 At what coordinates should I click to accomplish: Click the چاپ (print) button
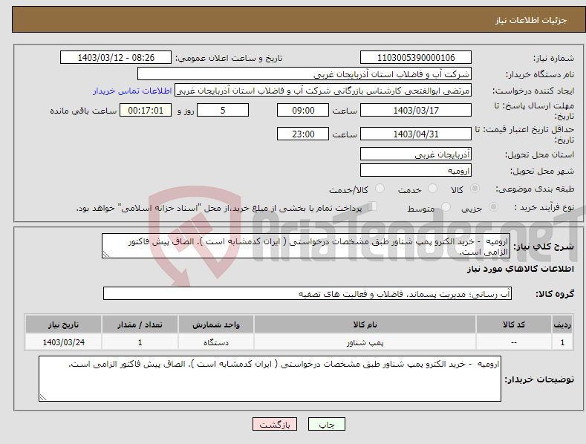coord(326,424)
